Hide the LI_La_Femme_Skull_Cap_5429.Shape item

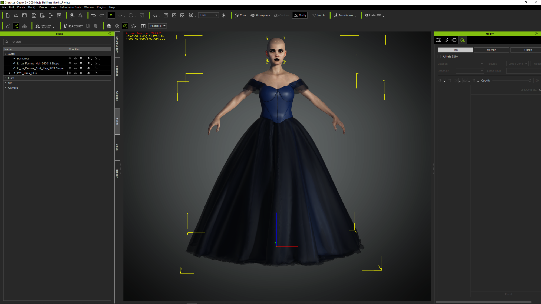(70, 68)
